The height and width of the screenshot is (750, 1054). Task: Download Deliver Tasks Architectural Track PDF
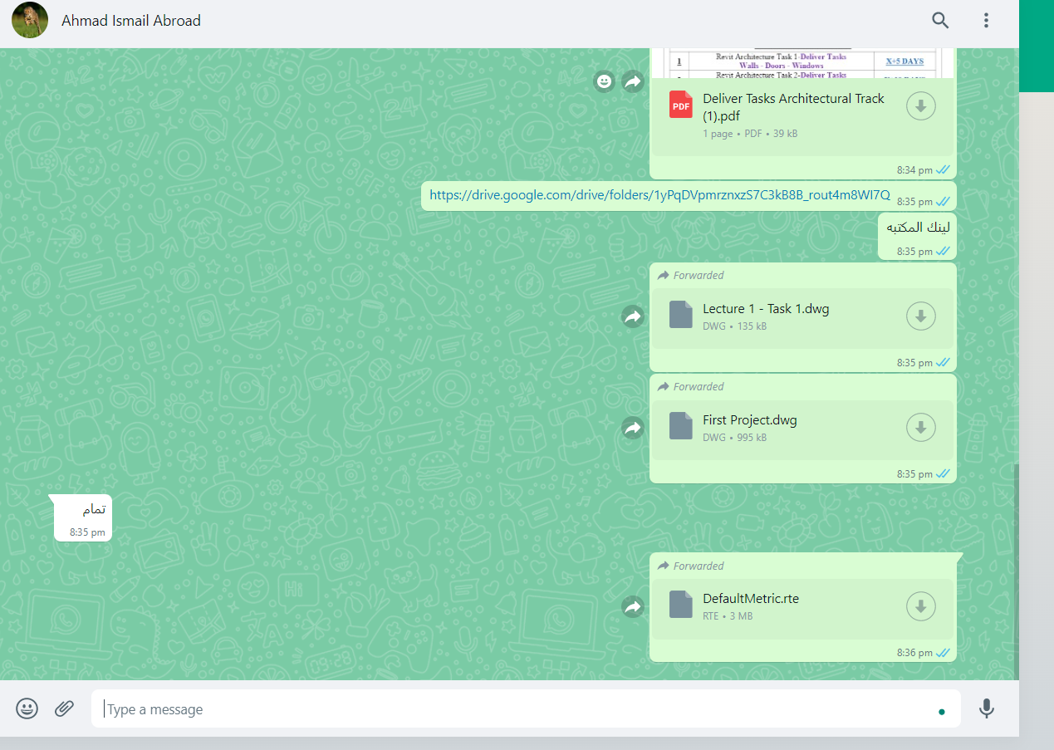[920, 106]
